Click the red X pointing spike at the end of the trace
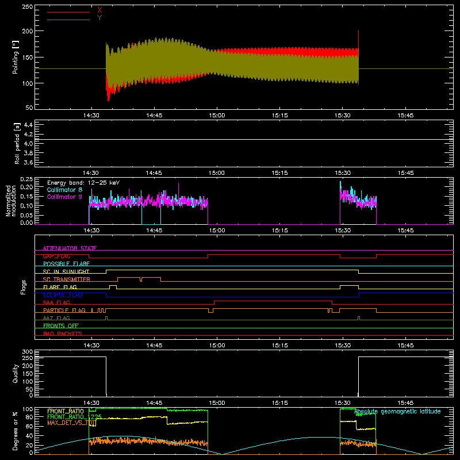460x460 pixels. click(358, 39)
